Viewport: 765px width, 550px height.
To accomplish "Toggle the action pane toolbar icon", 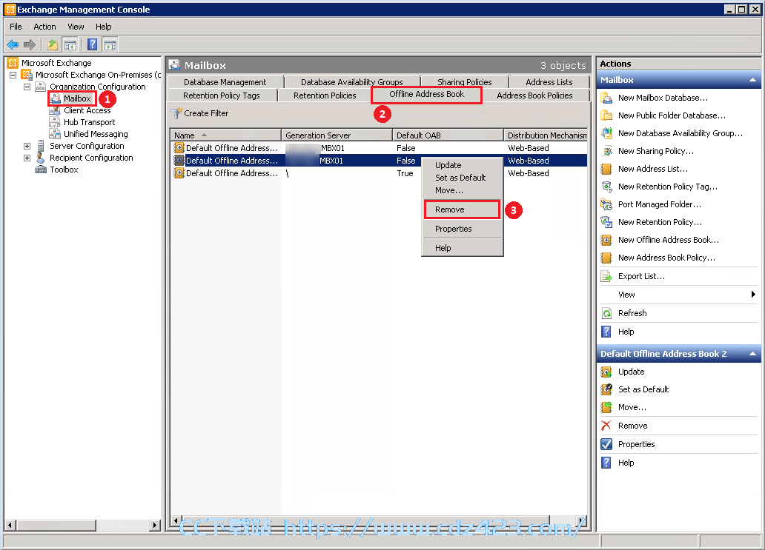I will pos(110,45).
